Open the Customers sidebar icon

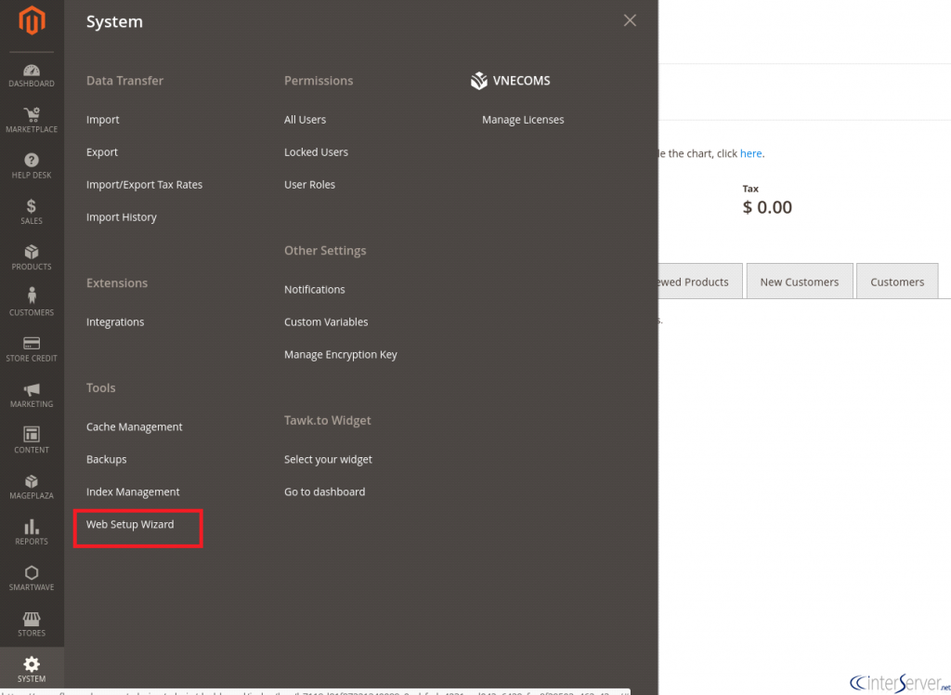tap(32, 304)
